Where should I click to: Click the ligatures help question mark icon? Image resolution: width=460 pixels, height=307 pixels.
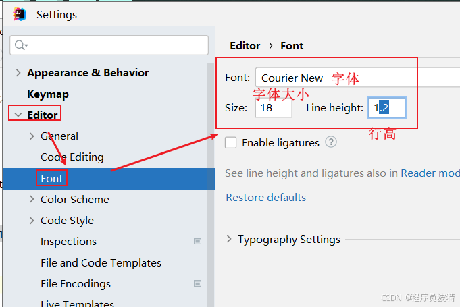coord(330,142)
